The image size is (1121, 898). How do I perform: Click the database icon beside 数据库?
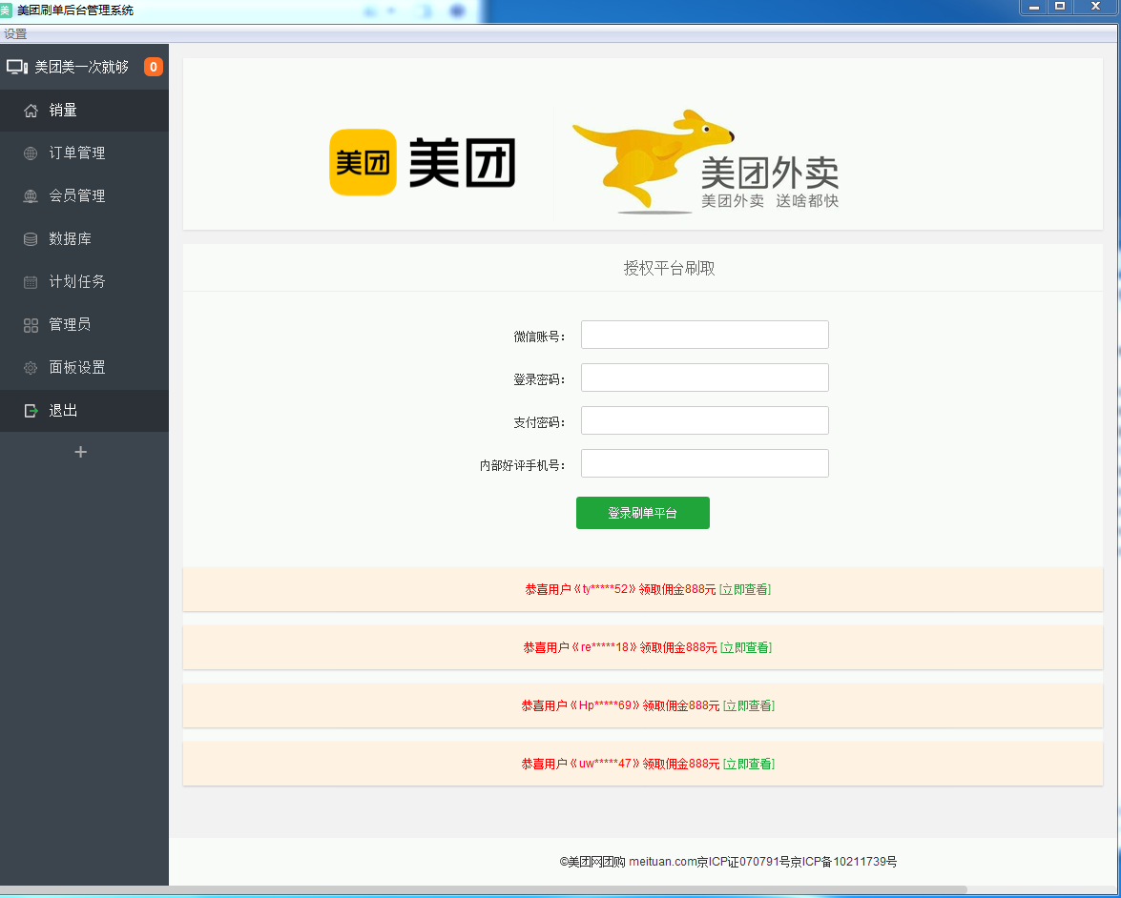pyautogui.click(x=31, y=238)
